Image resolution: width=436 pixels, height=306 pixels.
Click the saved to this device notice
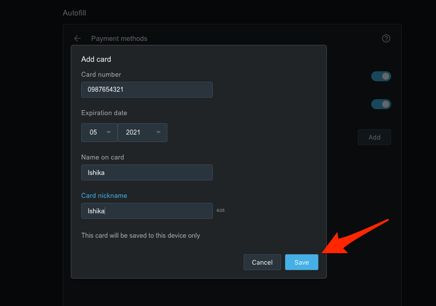(x=141, y=235)
